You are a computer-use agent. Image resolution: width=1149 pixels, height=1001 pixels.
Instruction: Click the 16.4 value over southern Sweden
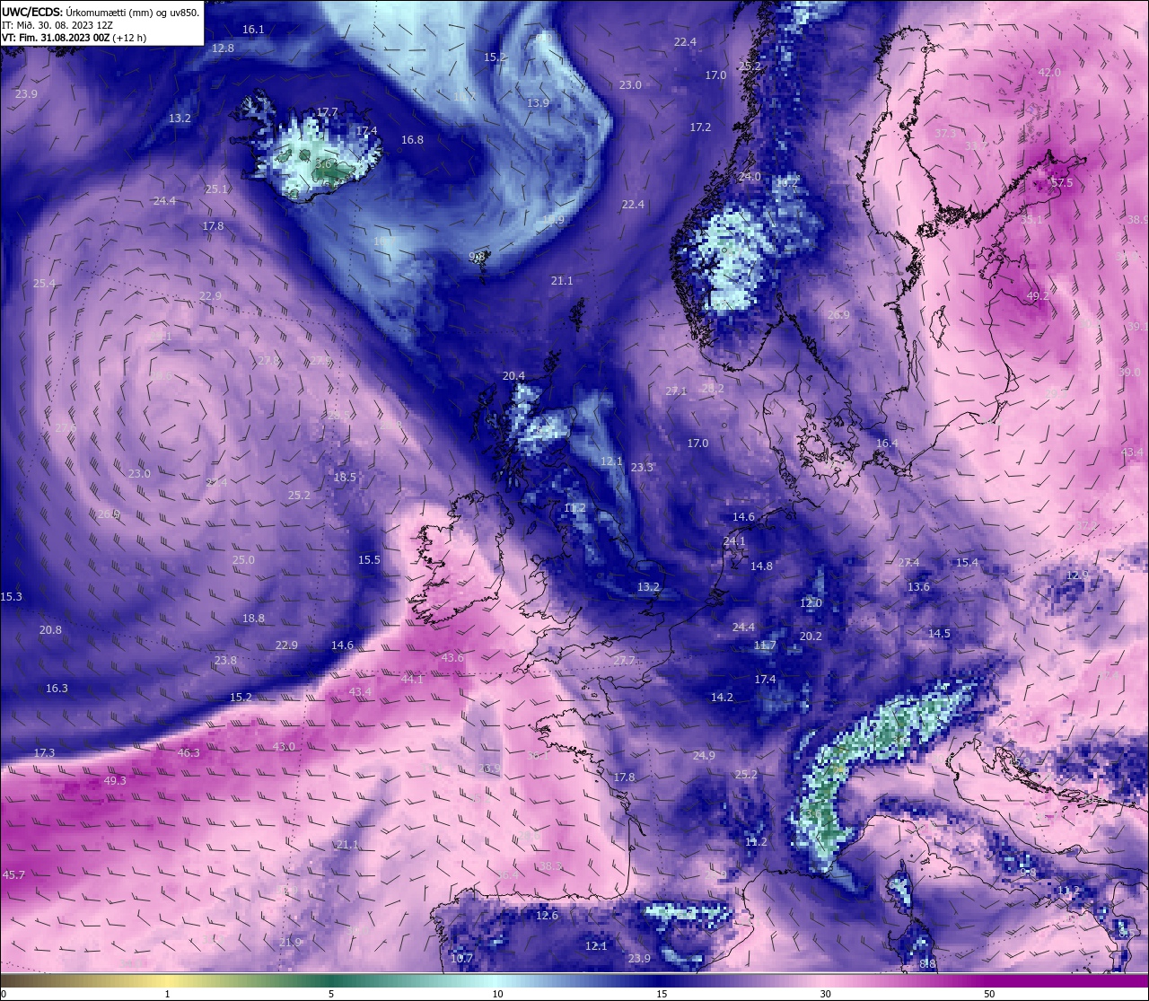pyautogui.click(x=887, y=443)
